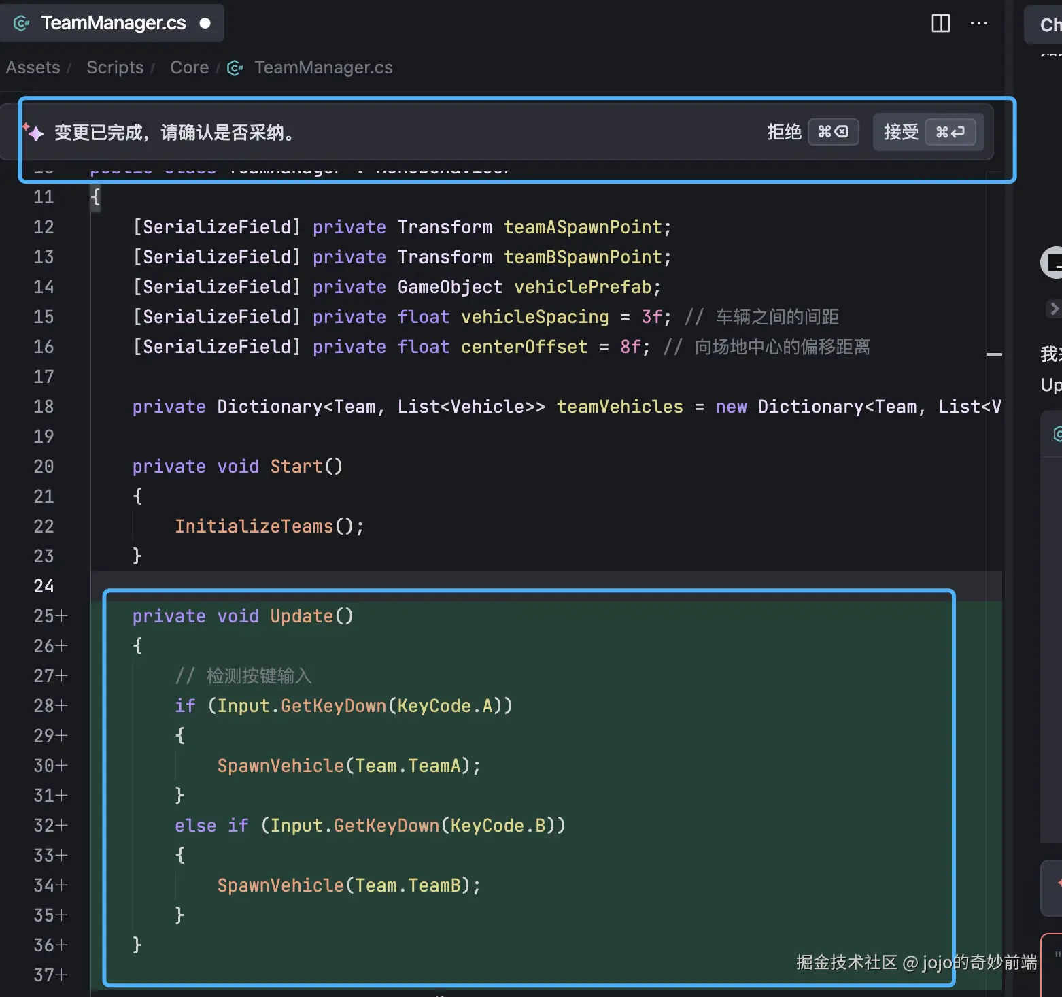Click SpawnVehicle(Team.TeamA); call
This screenshot has height=997, width=1062.
[349, 766]
